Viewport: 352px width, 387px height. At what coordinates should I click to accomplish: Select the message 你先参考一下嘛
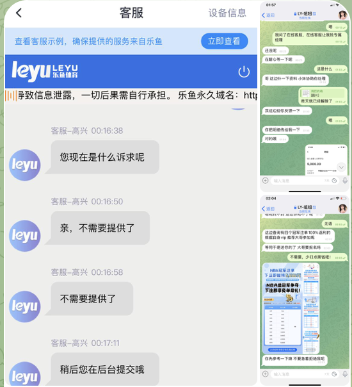[295, 360]
